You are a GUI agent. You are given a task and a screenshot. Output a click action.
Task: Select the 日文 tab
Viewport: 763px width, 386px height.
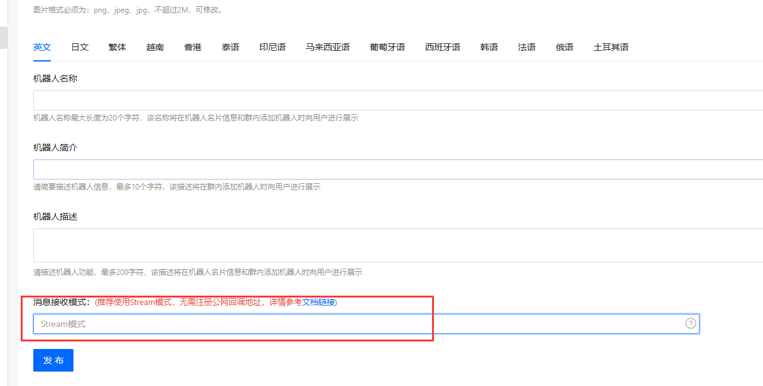pyautogui.click(x=80, y=47)
